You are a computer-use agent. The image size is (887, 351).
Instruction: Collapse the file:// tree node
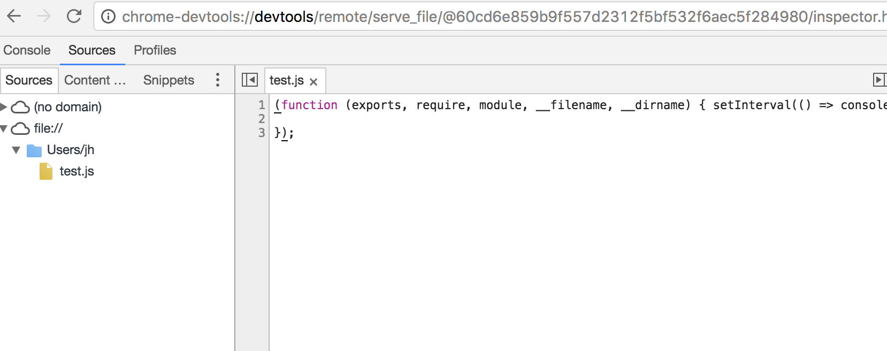coord(4,128)
